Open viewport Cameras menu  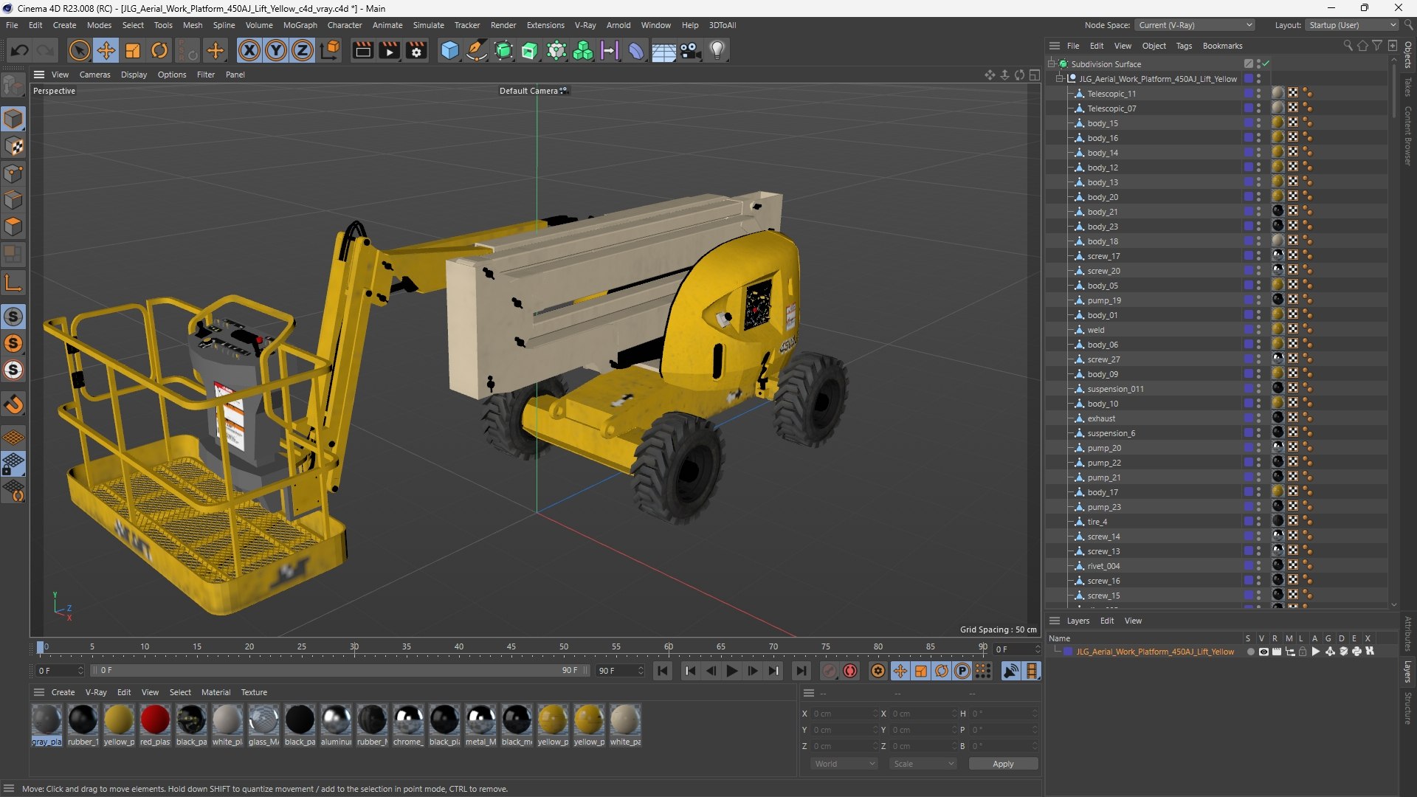(x=94, y=75)
